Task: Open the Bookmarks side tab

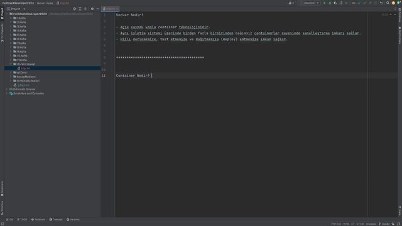Action: pos(2,188)
